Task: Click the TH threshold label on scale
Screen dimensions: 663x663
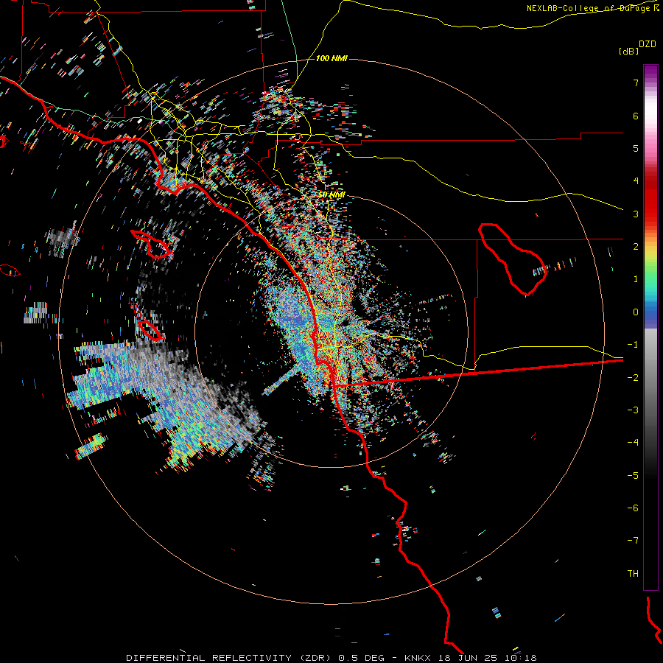Action: click(633, 574)
